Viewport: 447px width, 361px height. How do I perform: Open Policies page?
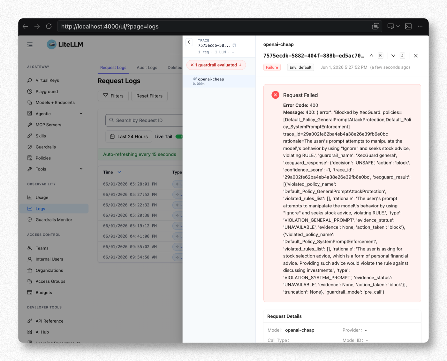click(43, 158)
